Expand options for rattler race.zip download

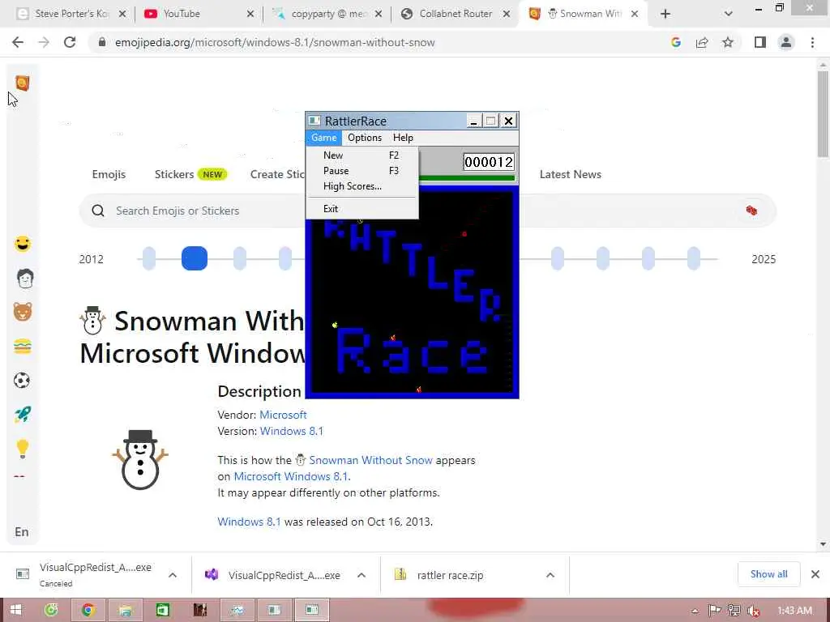pos(550,575)
